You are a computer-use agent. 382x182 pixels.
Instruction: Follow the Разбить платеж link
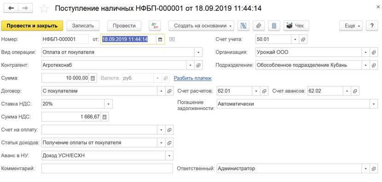click(192, 78)
